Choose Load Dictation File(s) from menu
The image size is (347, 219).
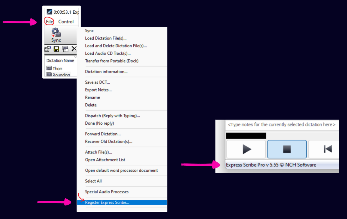click(106, 38)
